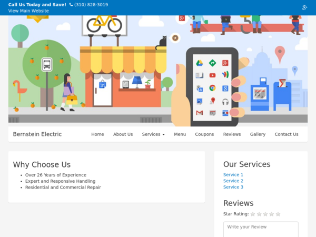Viewport: 316px width, 237px height.
Task: Click the 'Our Services' heading
Action: pyautogui.click(x=246, y=164)
